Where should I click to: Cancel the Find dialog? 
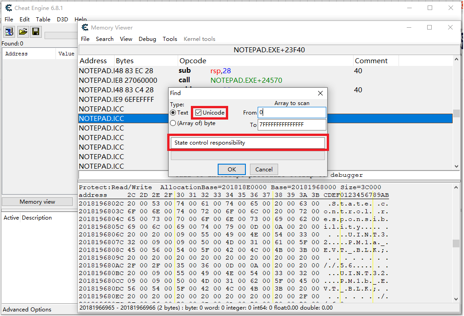pyautogui.click(x=264, y=170)
